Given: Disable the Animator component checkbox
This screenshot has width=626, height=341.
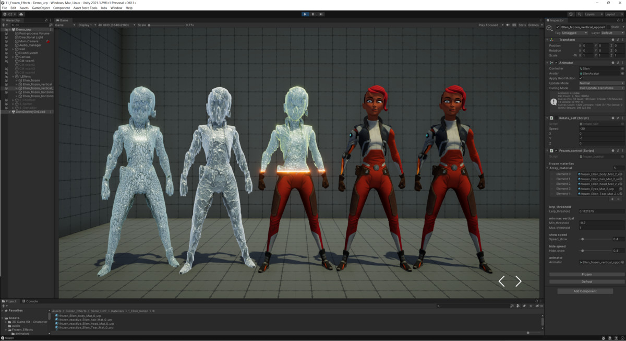Looking at the screenshot, I should coord(556,63).
